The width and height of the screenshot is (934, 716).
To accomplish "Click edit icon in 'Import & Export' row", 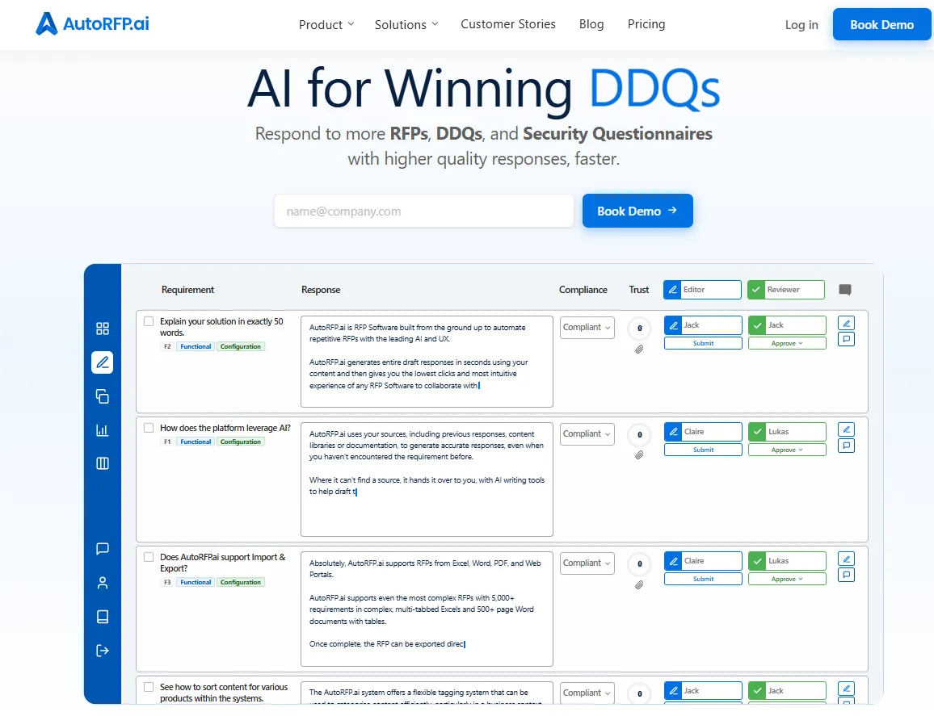I will [x=847, y=559].
